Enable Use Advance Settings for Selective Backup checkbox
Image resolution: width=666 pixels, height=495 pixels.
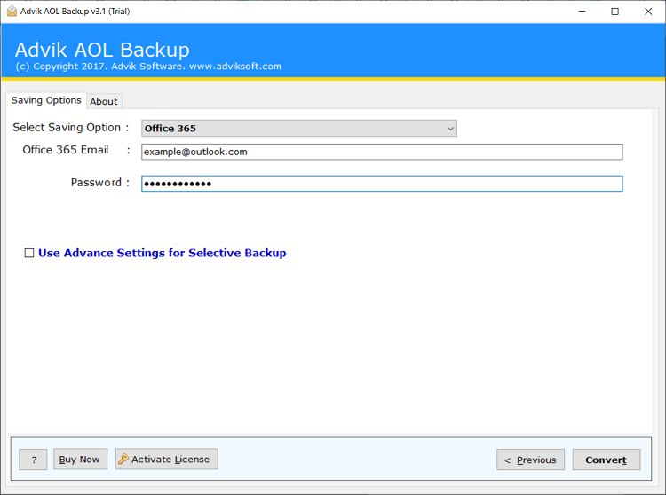(x=29, y=253)
